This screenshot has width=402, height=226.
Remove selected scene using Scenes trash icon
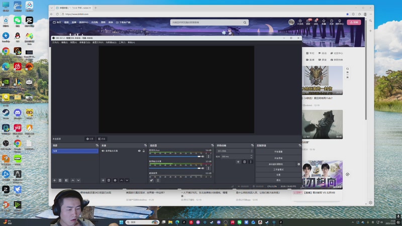(x=60, y=180)
